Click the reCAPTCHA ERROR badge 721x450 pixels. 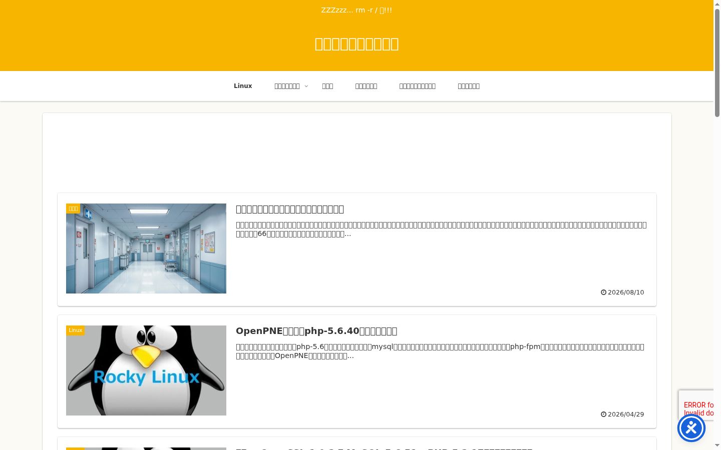(696, 405)
